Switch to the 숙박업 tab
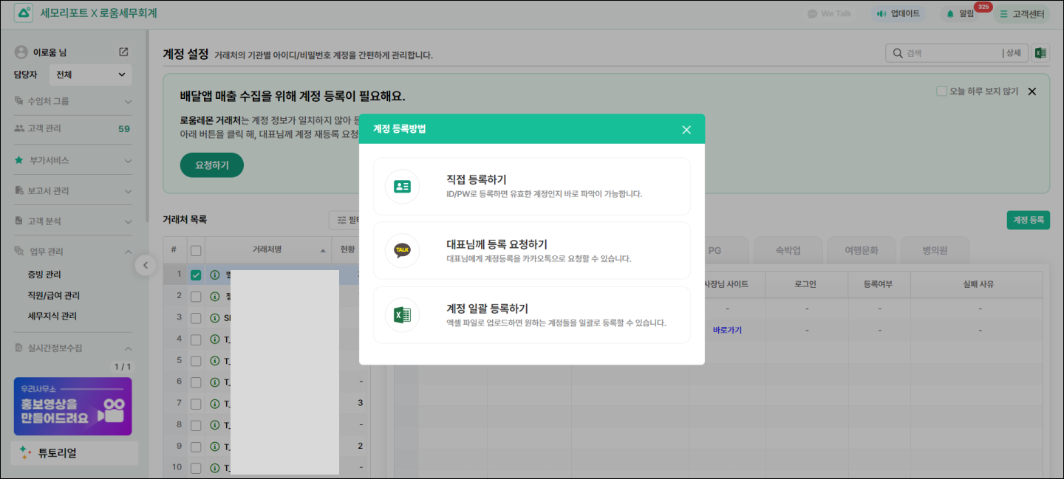The height and width of the screenshot is (479, 1064). coord(786,250)
